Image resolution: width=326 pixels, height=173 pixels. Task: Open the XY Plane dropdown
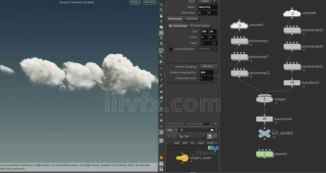[207, 49]
